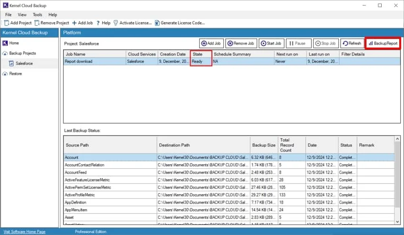Select the 'Asset' row
The image size is (404, 235).
229,217
